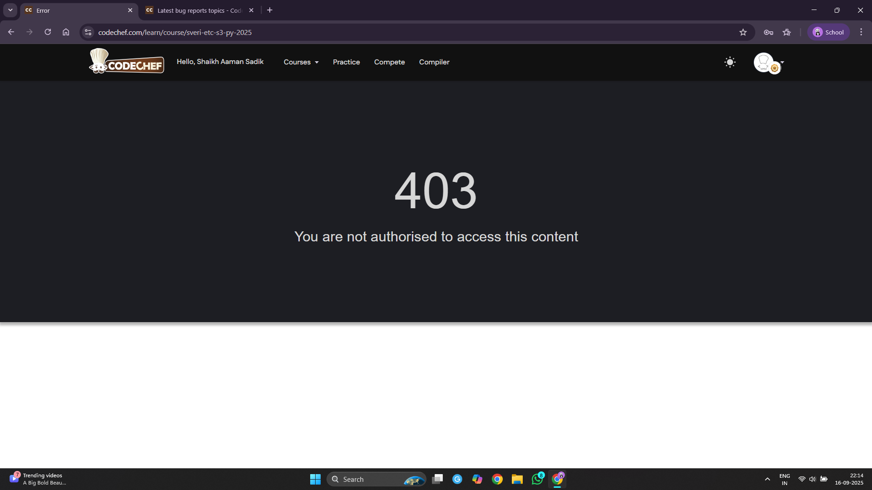
Task: View site information icon in address bar
Action: click(88, 32)
